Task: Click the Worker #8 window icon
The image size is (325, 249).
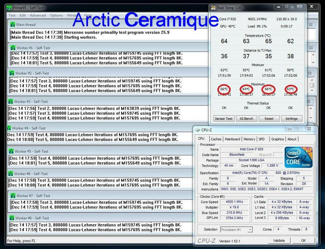Action: pyautogui.click(x=12, y=218)
